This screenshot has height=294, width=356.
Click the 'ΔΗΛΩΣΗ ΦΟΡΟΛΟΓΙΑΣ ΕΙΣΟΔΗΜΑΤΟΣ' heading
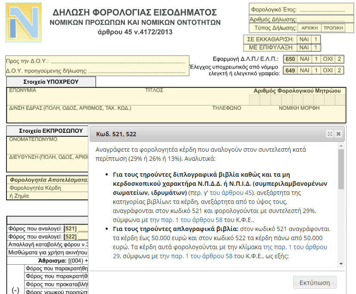pos(134,12)
